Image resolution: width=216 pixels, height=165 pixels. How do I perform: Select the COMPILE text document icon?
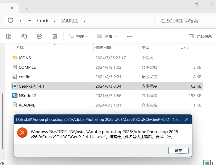[x=15, y=67]
